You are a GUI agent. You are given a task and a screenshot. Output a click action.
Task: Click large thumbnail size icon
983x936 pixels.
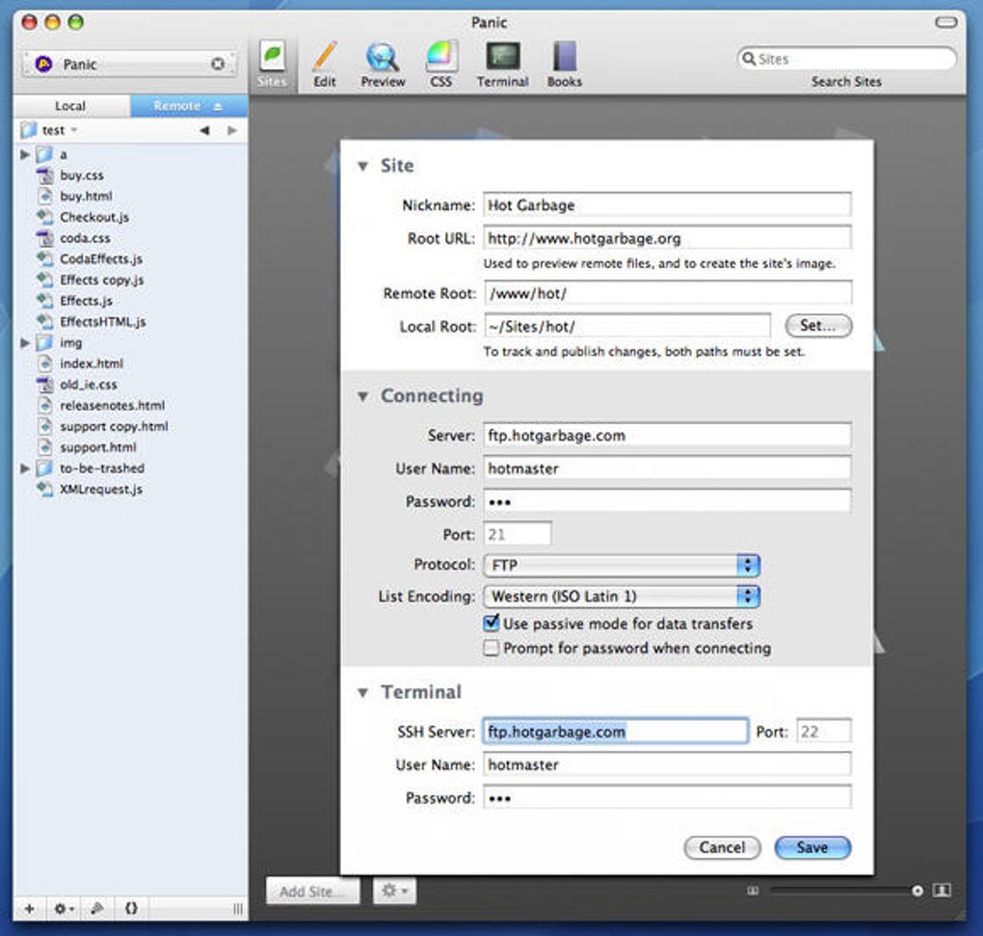942,891
